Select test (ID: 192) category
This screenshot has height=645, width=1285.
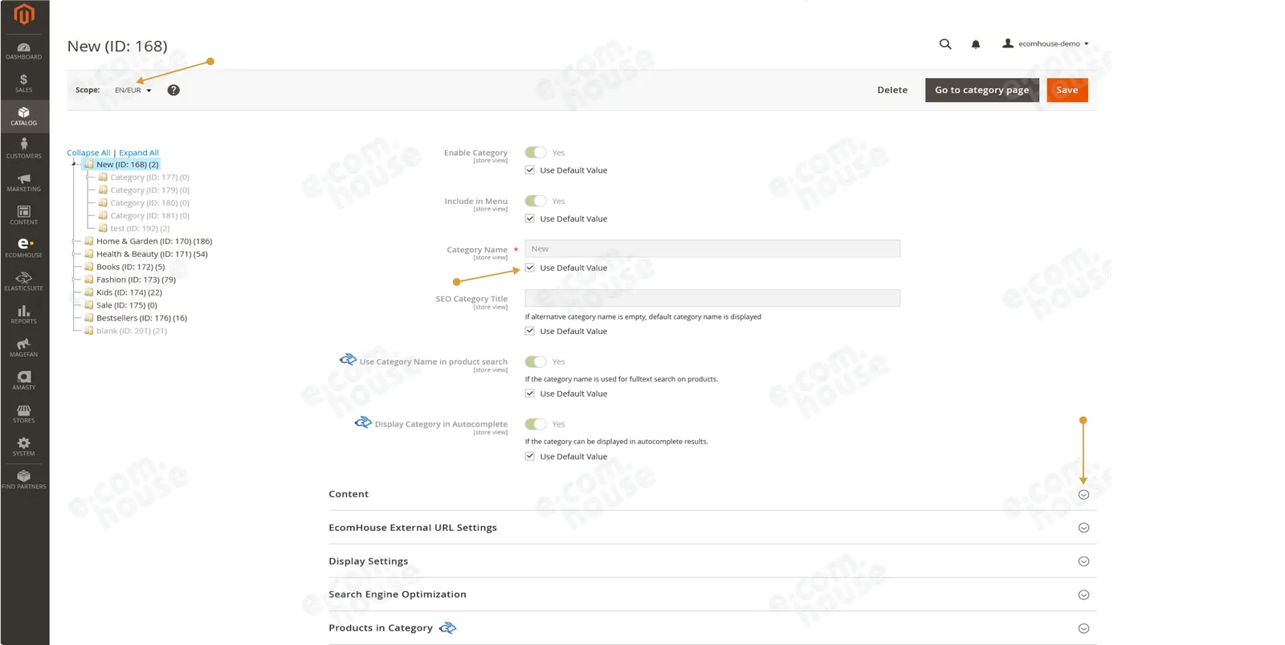(140, 228)
